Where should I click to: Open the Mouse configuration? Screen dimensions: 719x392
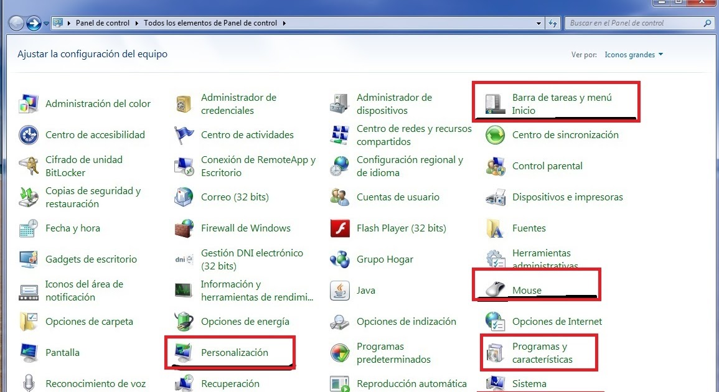[x=528, y=291]
